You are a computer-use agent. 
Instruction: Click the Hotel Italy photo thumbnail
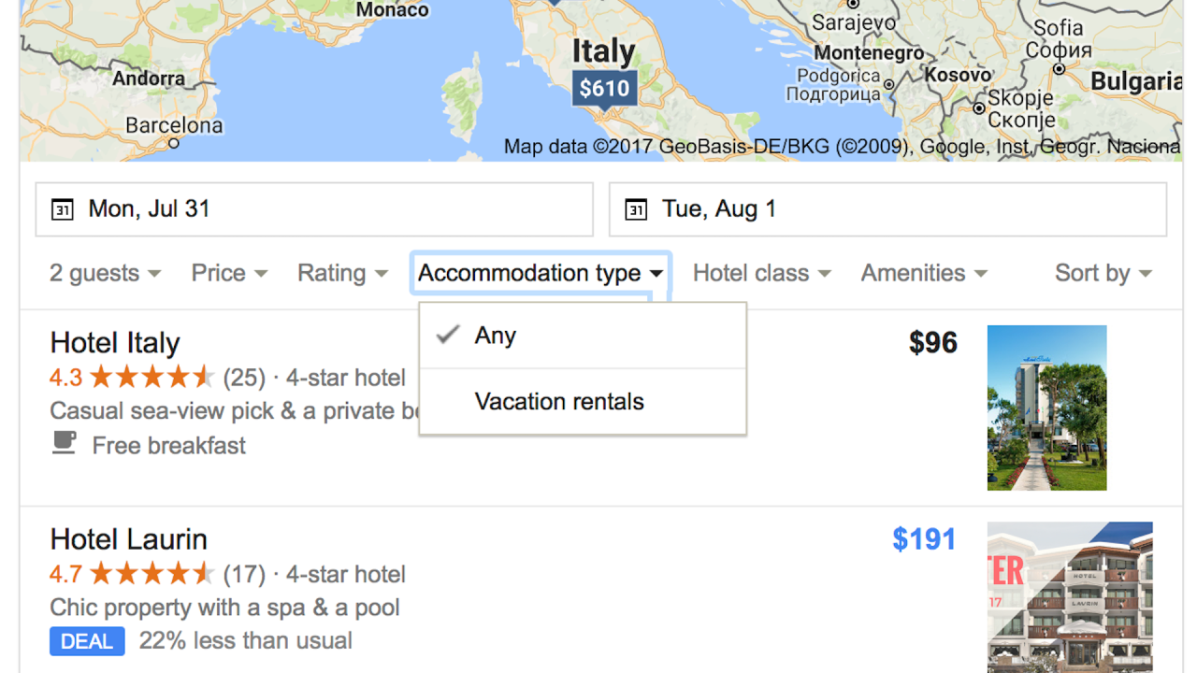1046,408
